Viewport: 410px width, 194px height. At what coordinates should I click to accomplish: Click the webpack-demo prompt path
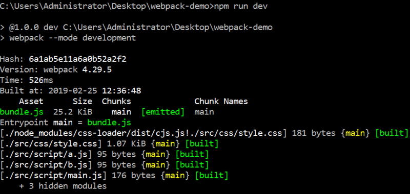tap(107, 6)
